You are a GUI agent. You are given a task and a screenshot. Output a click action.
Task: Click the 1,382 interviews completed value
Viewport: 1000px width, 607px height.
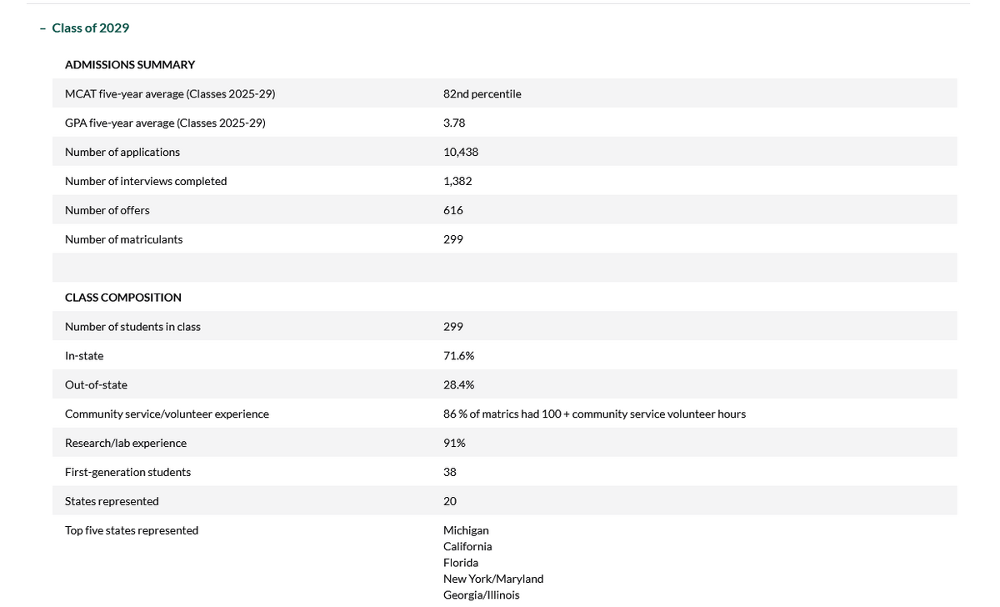pyautogui.click(x=457, y=182)
